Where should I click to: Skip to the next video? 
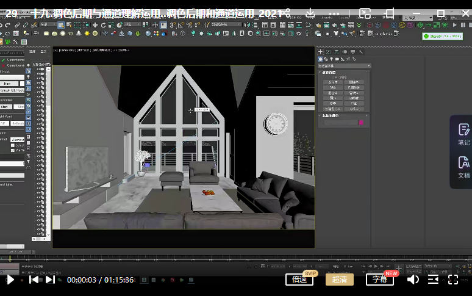[x=50, y=280]
